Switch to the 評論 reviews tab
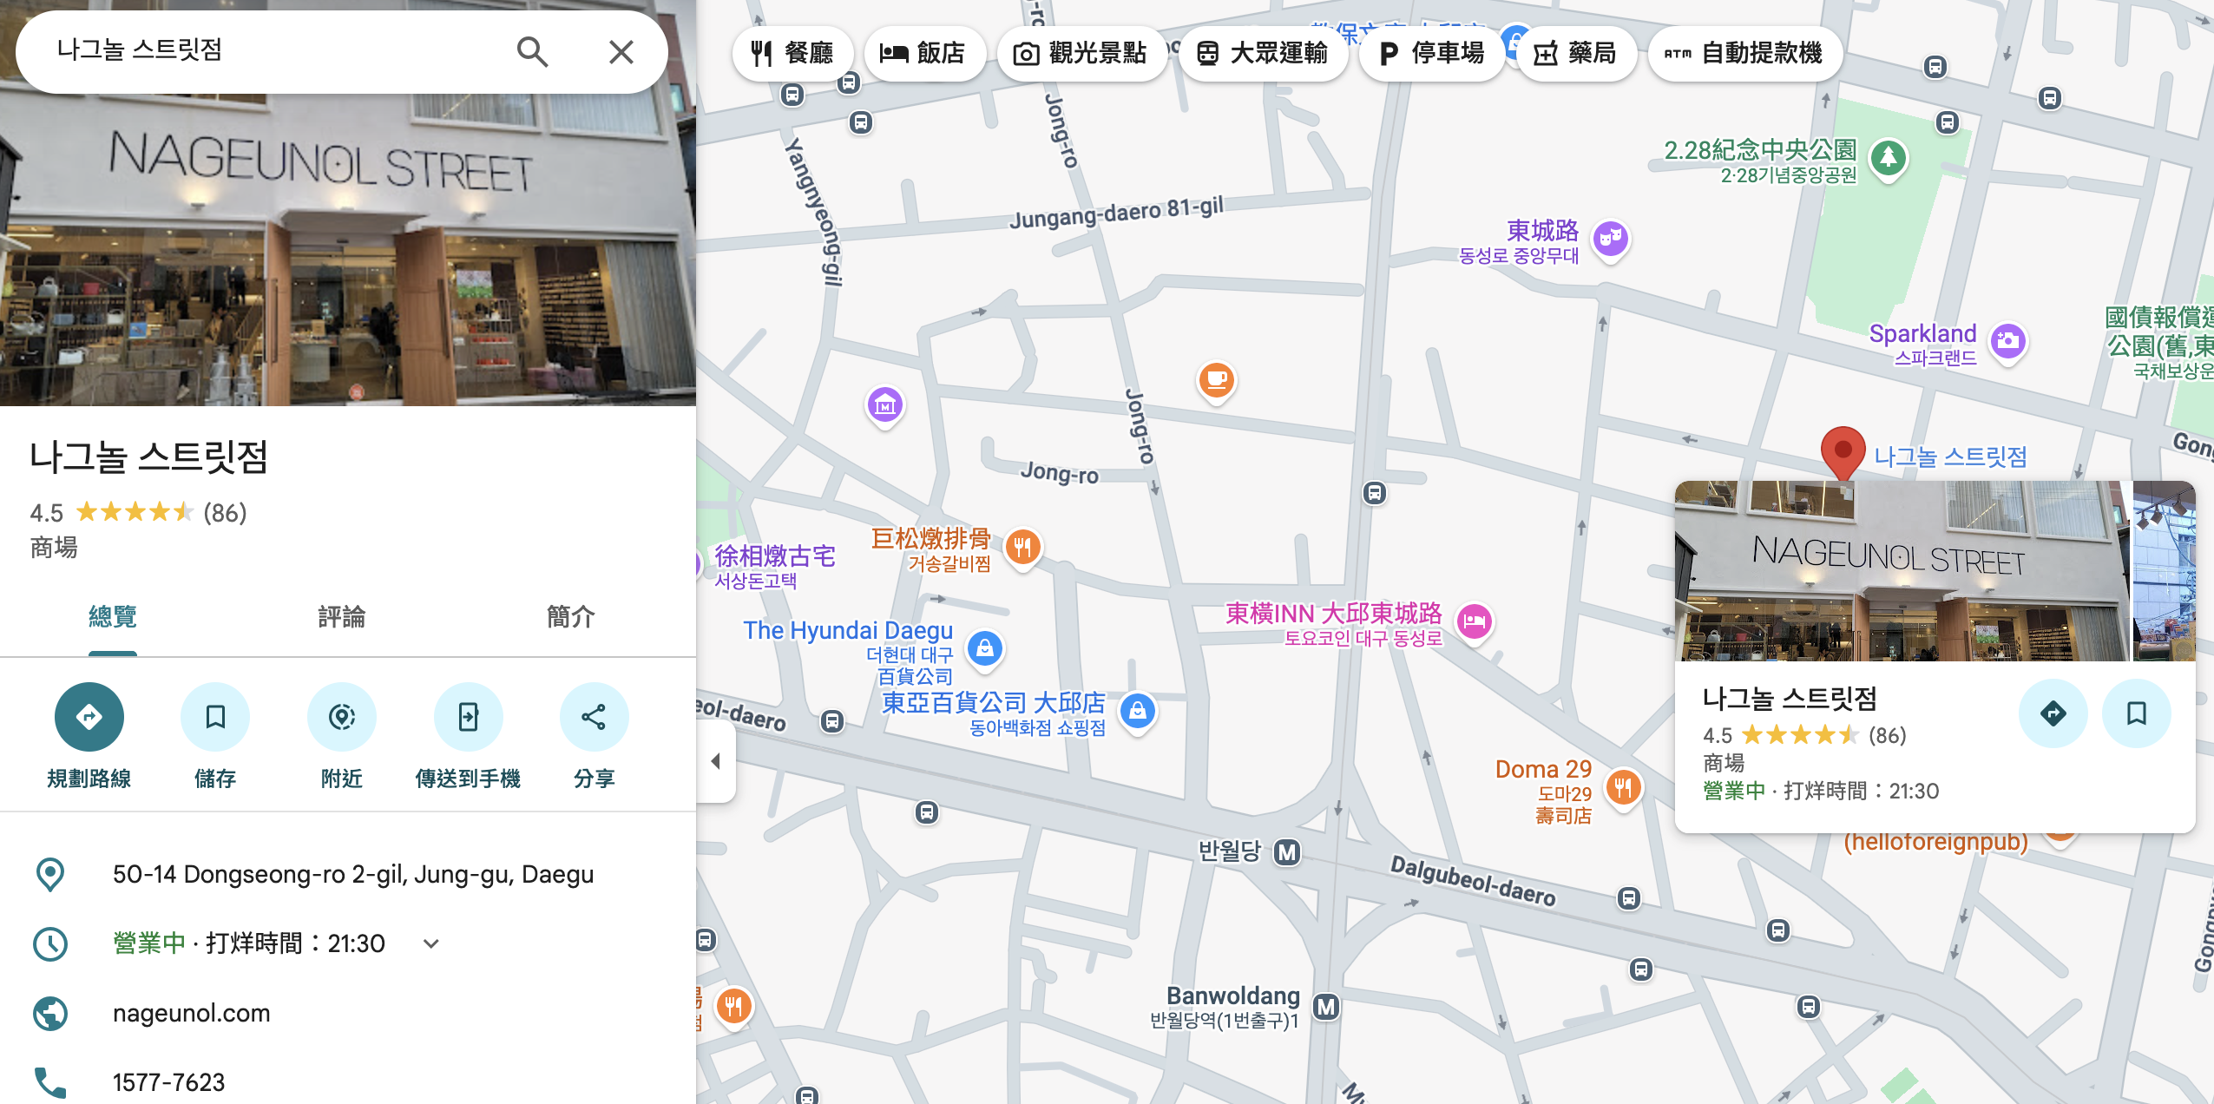 point(341,617)
